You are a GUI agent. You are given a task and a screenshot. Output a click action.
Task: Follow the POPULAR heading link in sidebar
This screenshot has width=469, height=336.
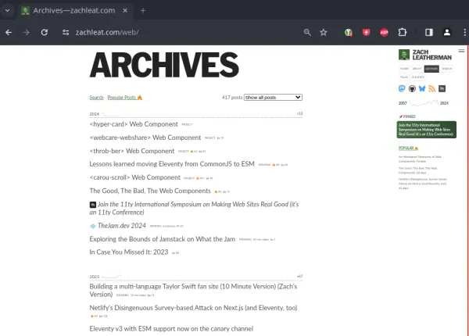408,148
